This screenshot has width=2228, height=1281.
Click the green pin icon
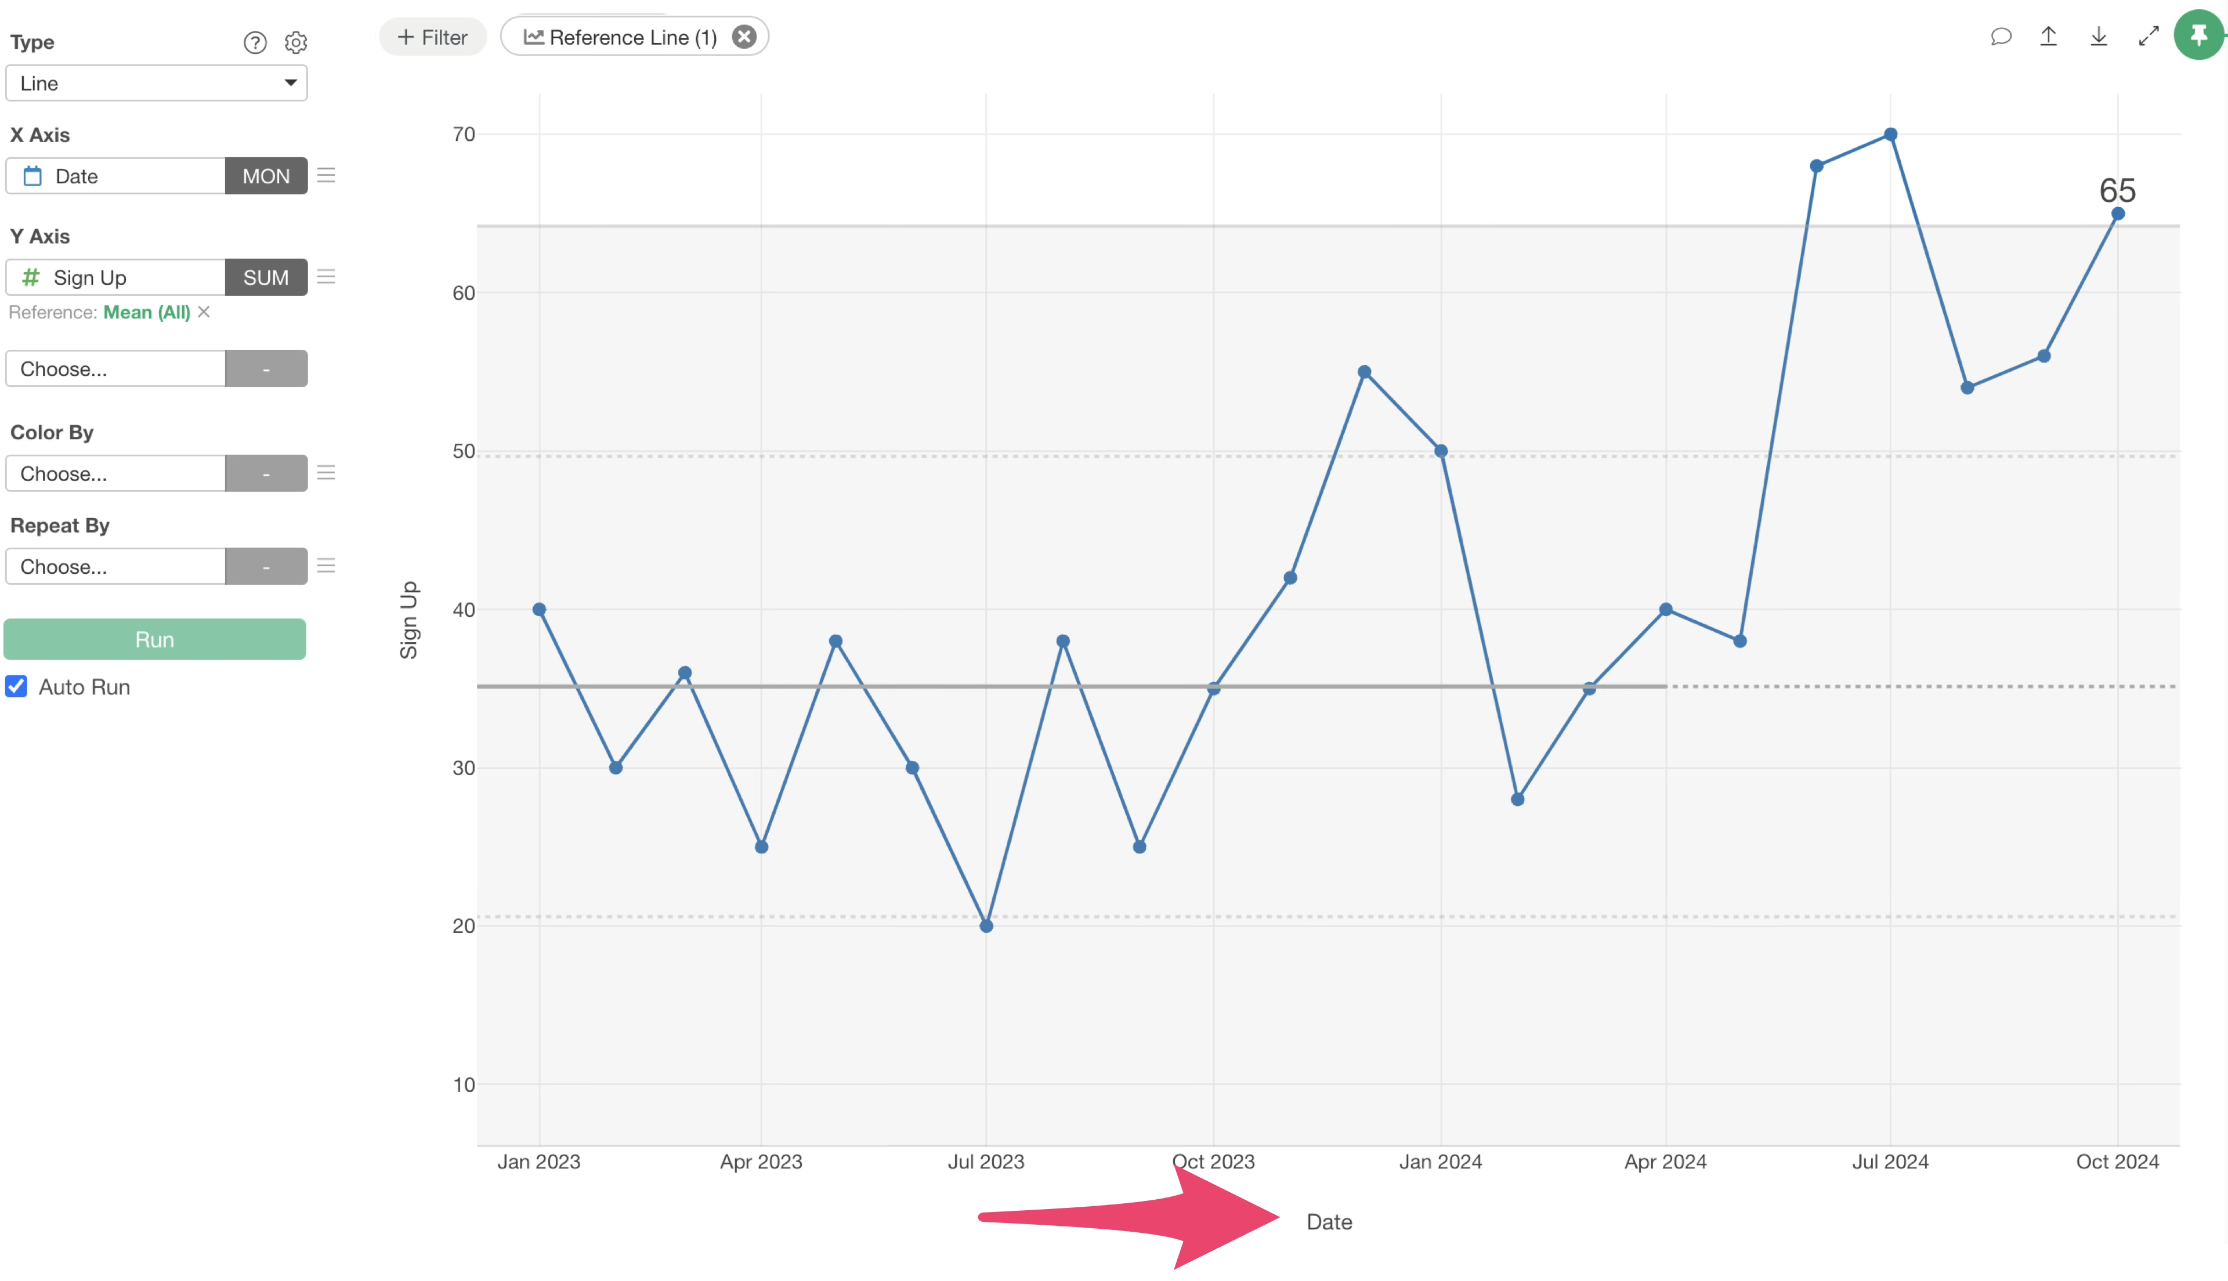tap(2199, 35)
